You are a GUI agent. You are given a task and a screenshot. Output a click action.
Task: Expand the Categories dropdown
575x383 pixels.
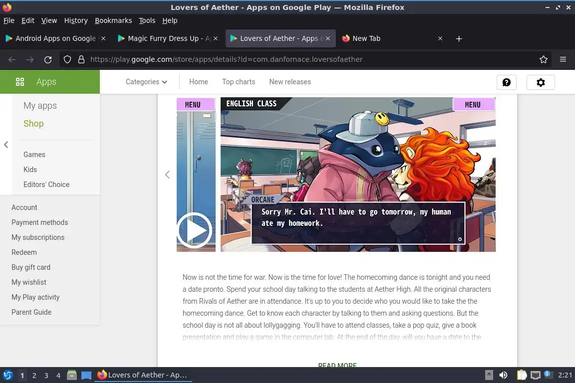146,82
